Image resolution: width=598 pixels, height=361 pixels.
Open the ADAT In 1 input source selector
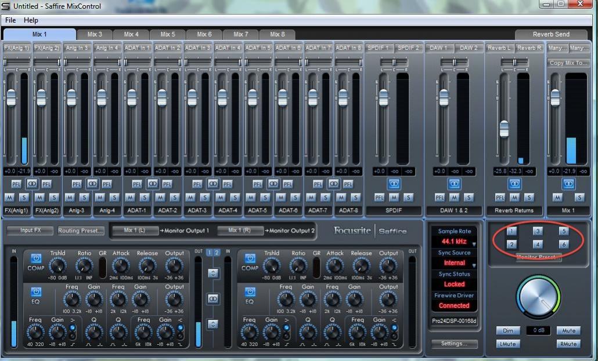(137, 48)
